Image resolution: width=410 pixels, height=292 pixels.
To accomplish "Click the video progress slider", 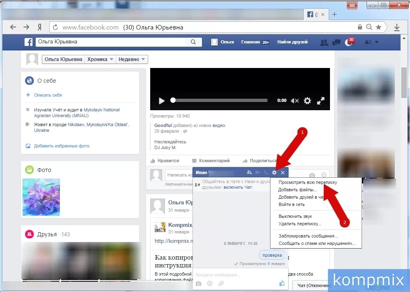I will [219, 100].
